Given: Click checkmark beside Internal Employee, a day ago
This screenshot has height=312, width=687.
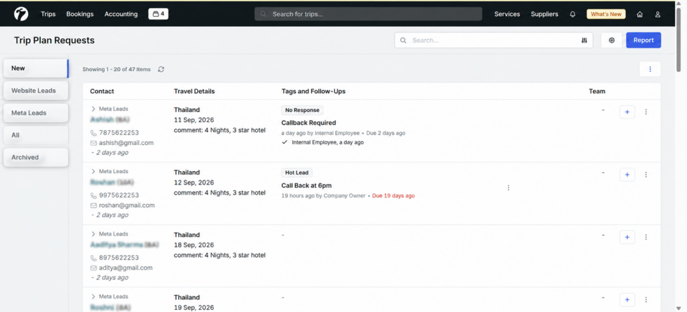Looking at the screenshot, I should click(x=284, y=142).
